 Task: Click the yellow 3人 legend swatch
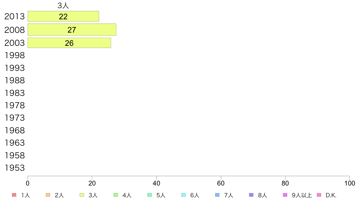pos(82,195)
